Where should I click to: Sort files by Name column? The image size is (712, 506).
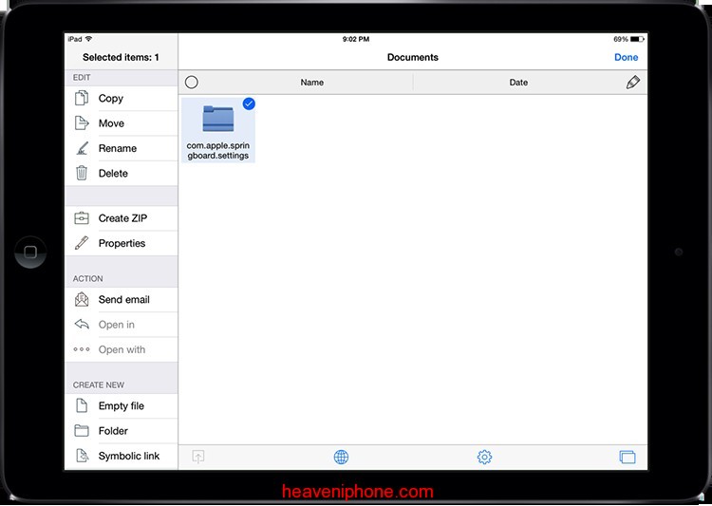pyautogui.click(x=312, y=83)
